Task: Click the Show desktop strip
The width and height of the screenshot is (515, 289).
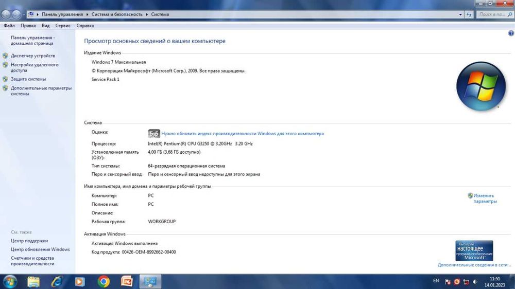Action: (512, 282)
